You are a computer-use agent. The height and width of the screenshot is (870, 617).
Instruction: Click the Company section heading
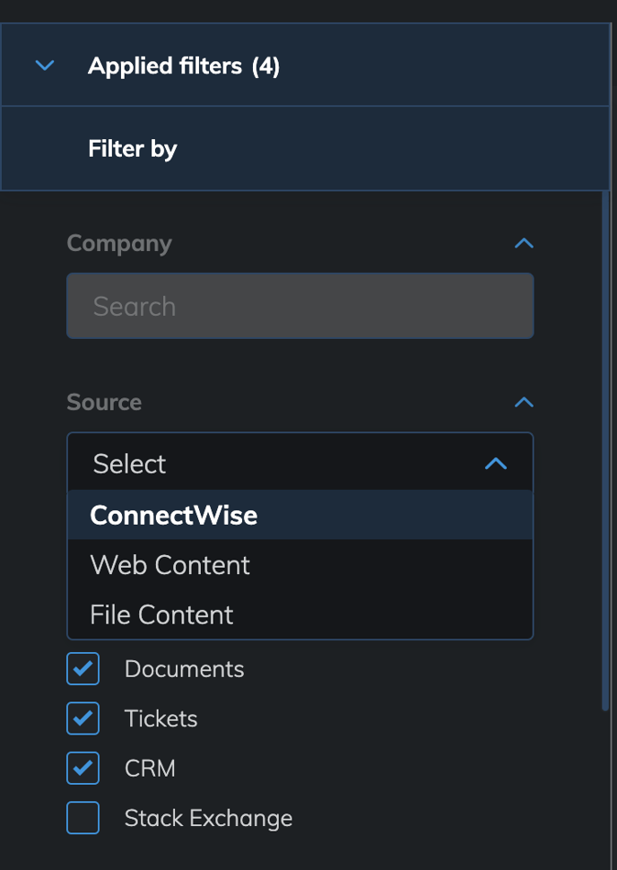[119, 243]
